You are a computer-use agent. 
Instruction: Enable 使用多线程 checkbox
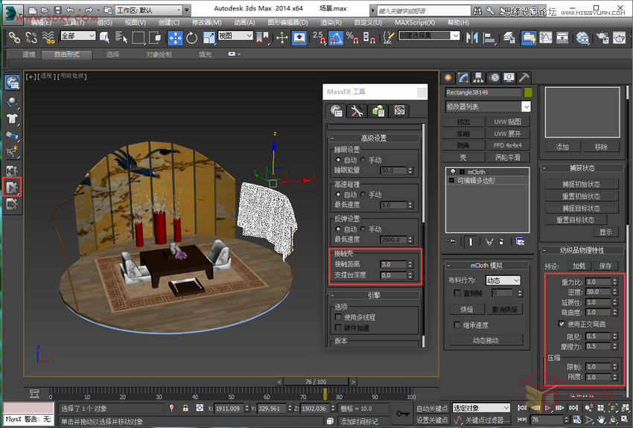click(338, 317)
